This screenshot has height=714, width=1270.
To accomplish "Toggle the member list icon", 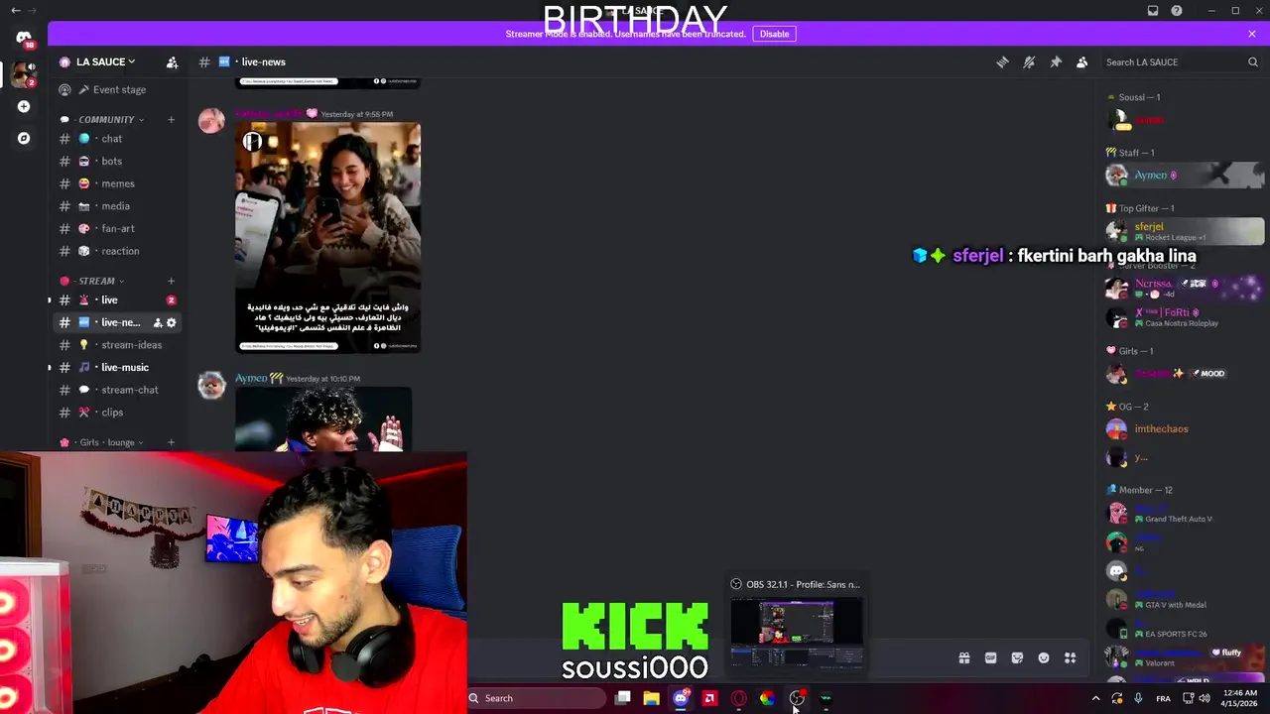I will (1082, 62).
